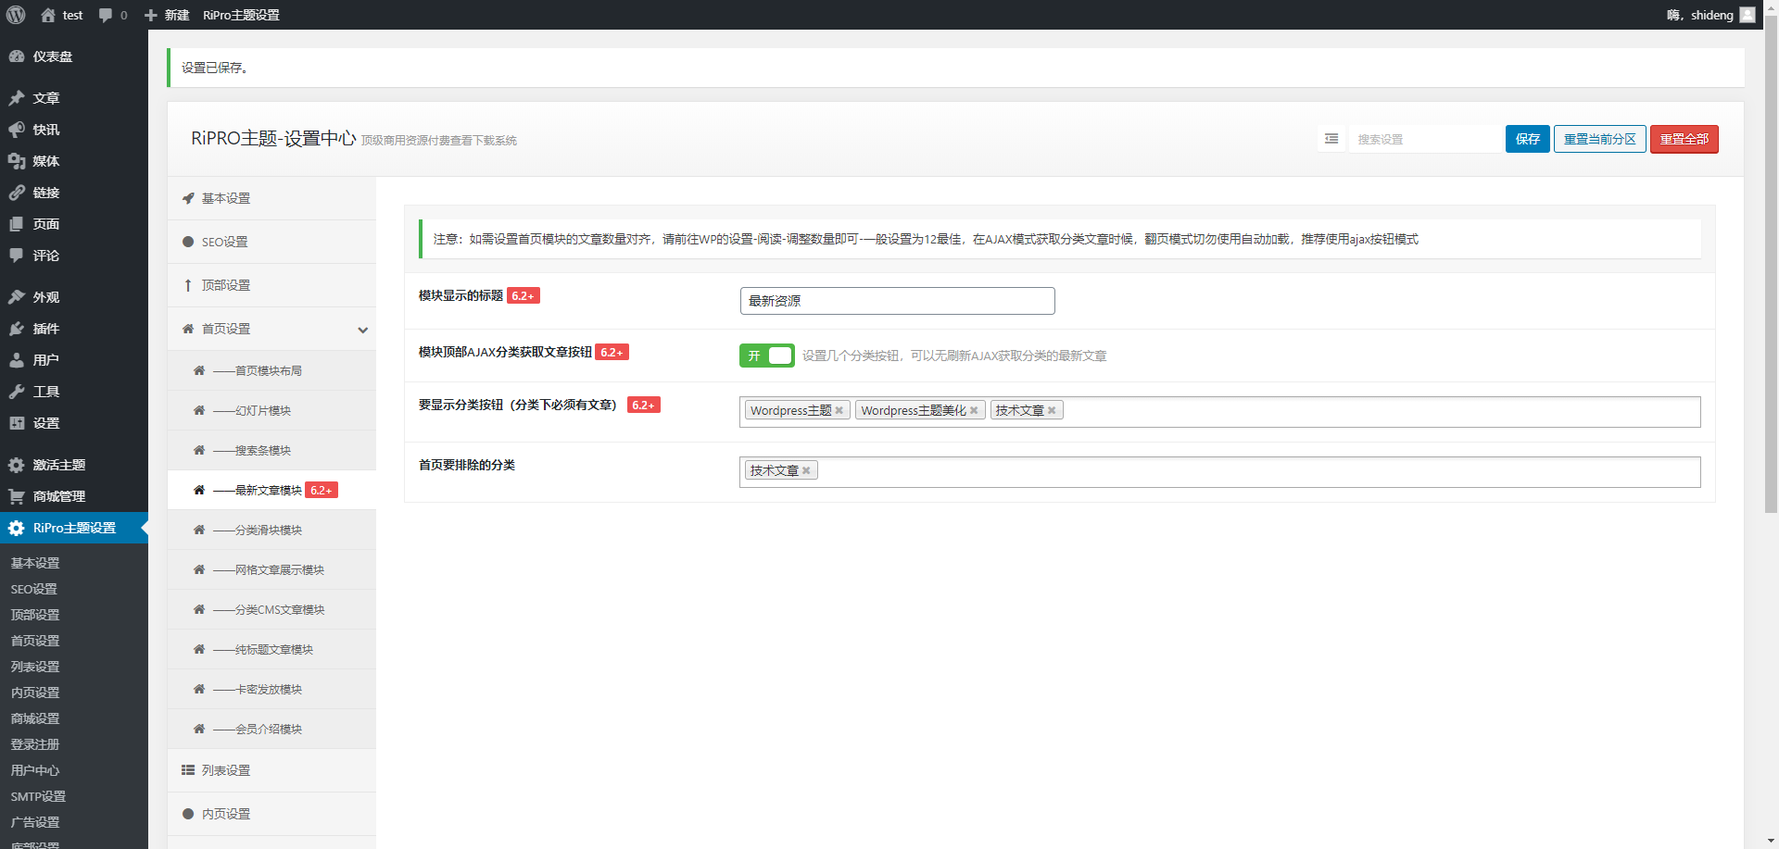Select ——分类CMS文章模块 section
This screenshot has height=849, width=1779.
271,609
